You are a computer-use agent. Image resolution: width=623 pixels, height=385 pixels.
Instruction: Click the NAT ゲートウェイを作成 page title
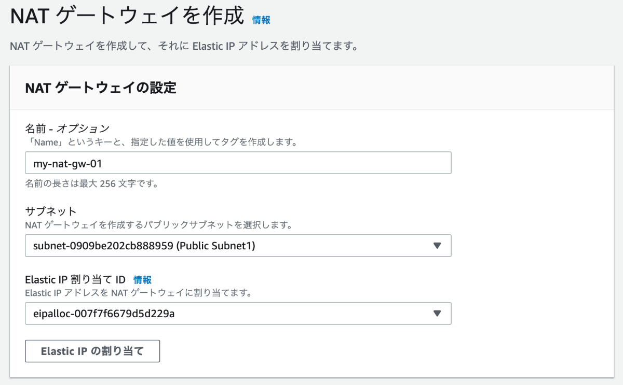pos(127,17)
